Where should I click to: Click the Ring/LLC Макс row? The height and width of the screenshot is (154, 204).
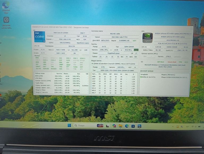62,90
